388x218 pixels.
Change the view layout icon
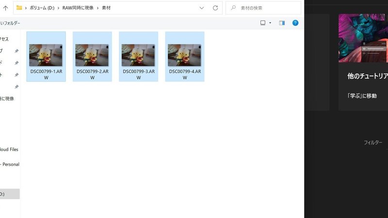pos(263,23)
